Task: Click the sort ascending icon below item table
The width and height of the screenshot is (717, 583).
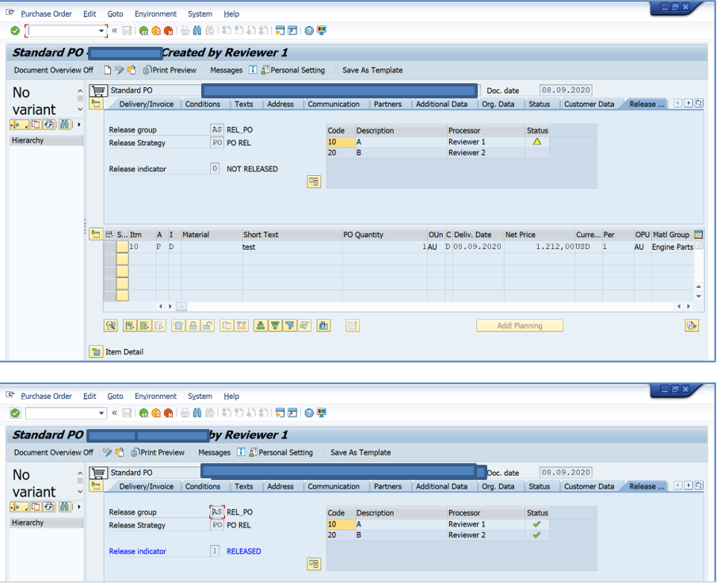Action: point(260,326)
